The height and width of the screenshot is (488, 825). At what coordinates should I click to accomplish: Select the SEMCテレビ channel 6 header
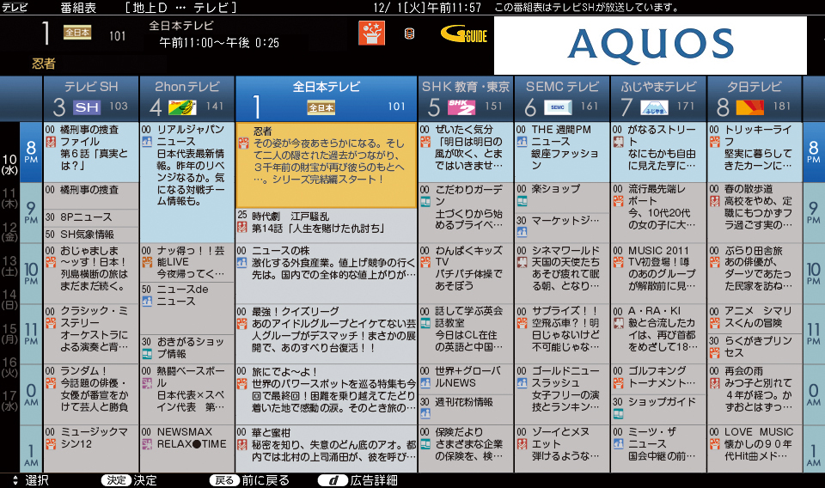coord(562,99)
